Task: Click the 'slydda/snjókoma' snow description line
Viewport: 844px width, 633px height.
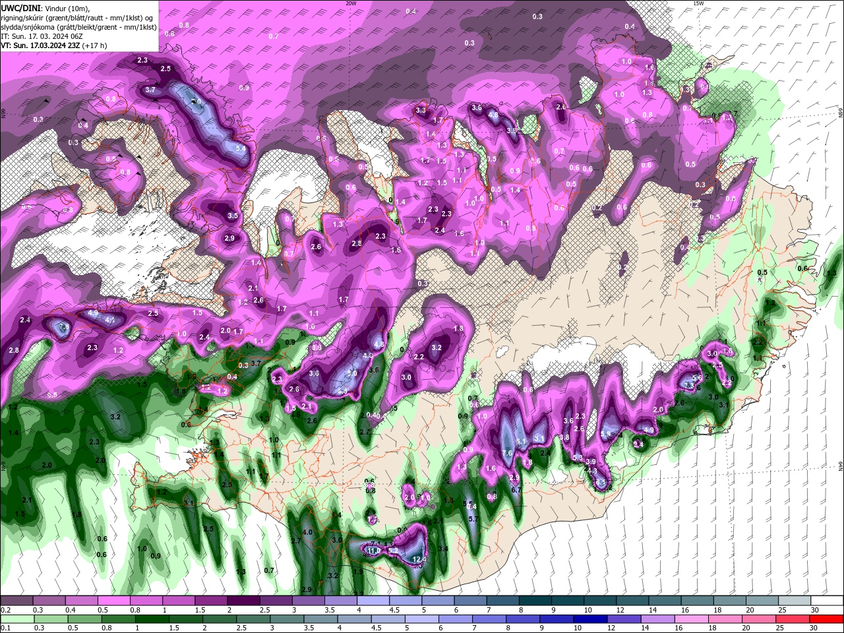Action: tap(78, 27)
